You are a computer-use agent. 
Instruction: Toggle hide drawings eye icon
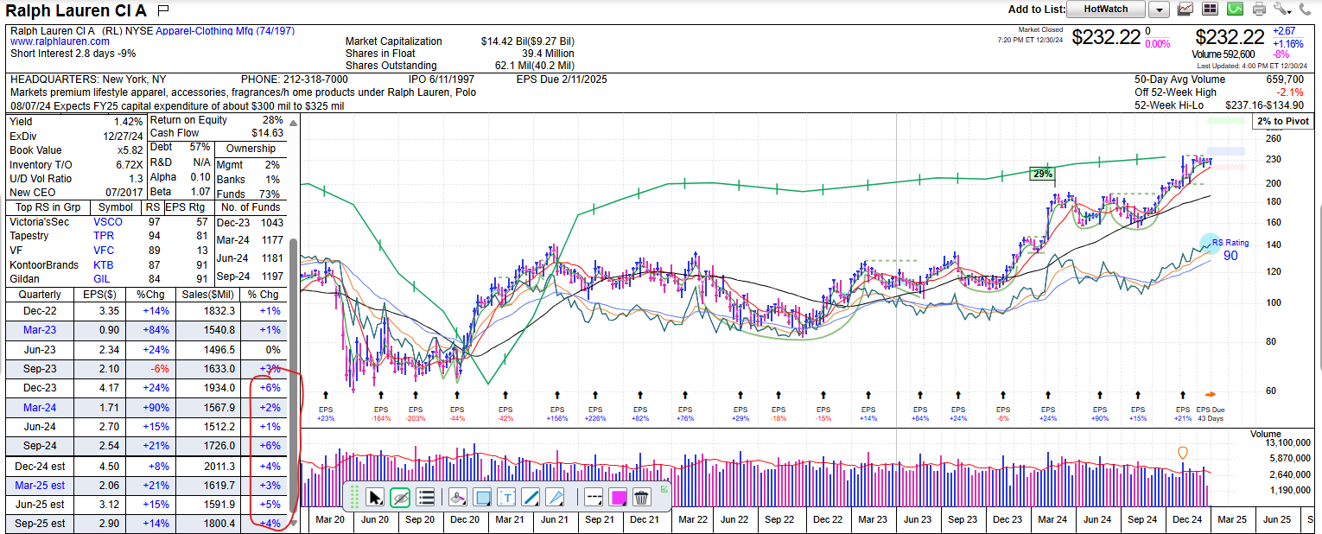[399, 497]
